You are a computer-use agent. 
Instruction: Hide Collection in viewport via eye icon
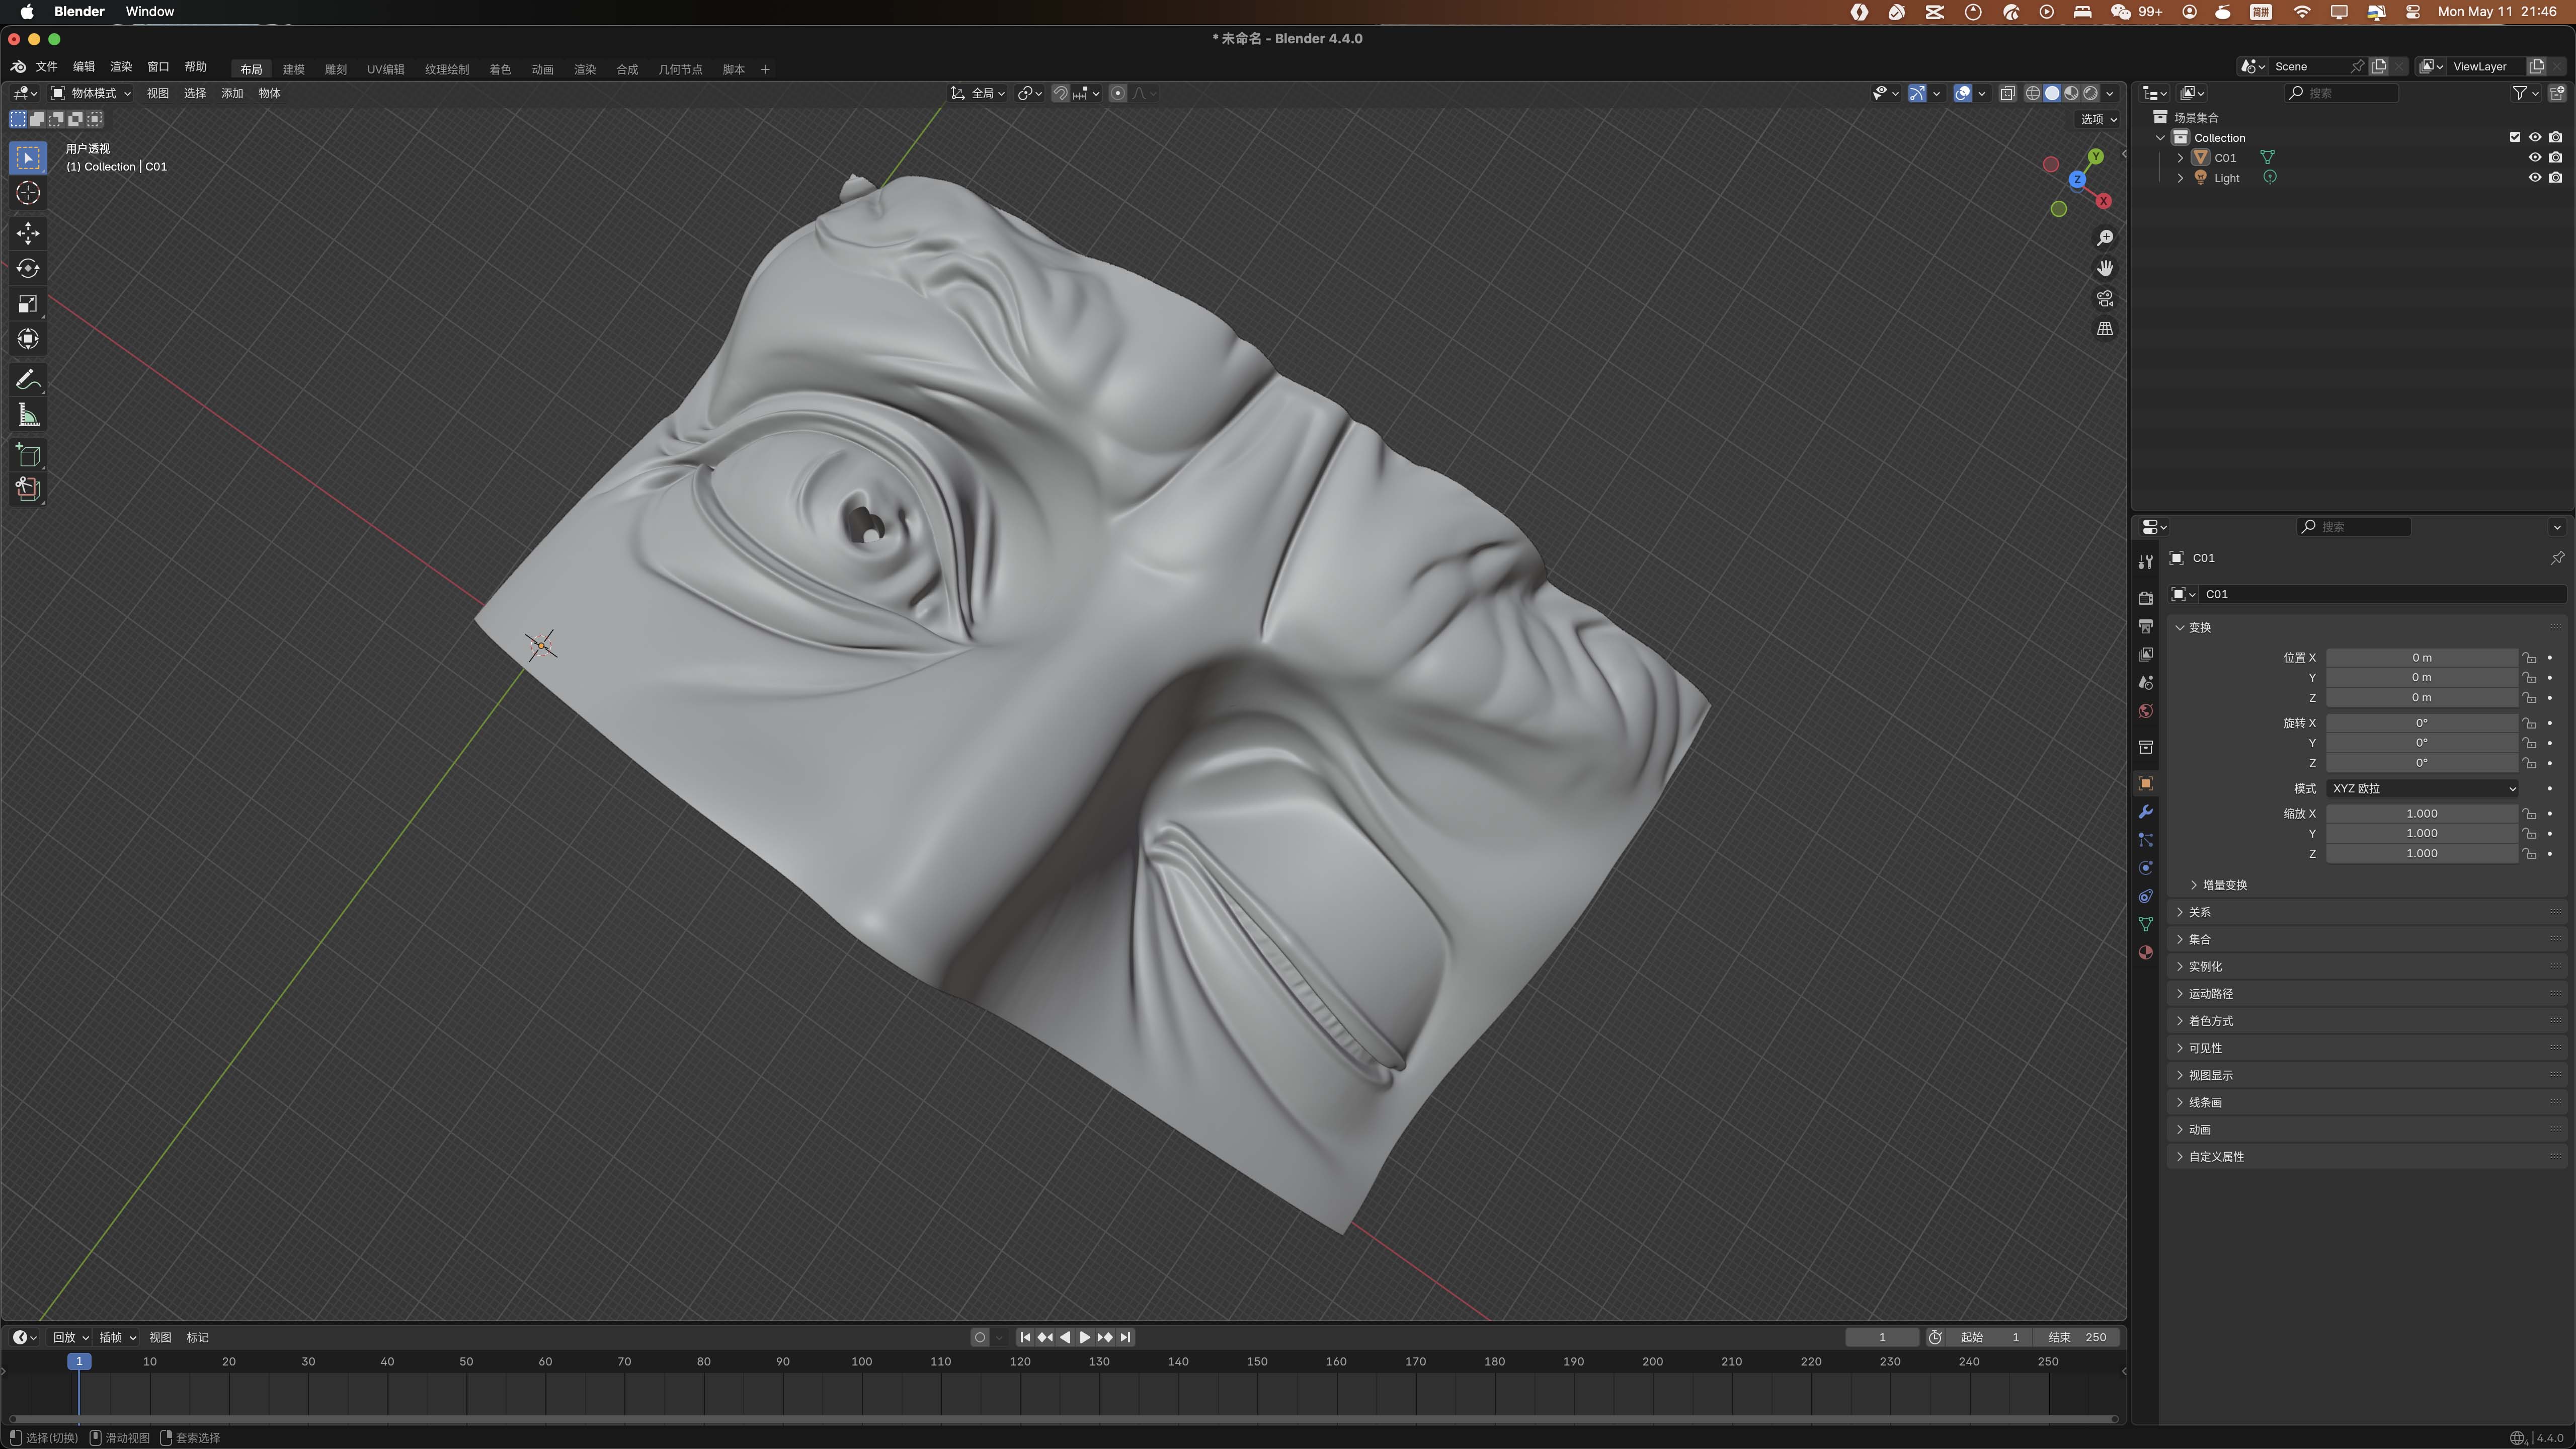(x=2535, y=138)
